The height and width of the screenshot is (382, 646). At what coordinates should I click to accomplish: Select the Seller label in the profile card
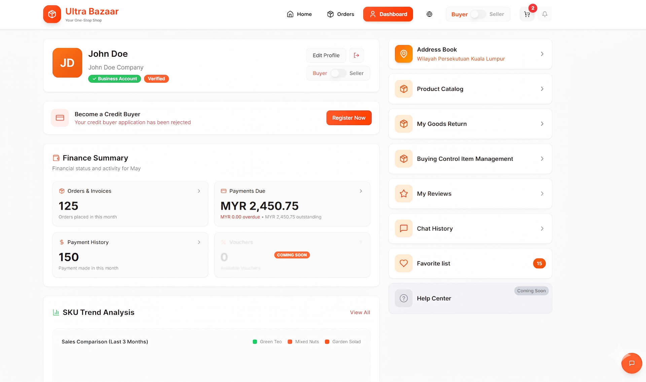[x=356, y=73]
